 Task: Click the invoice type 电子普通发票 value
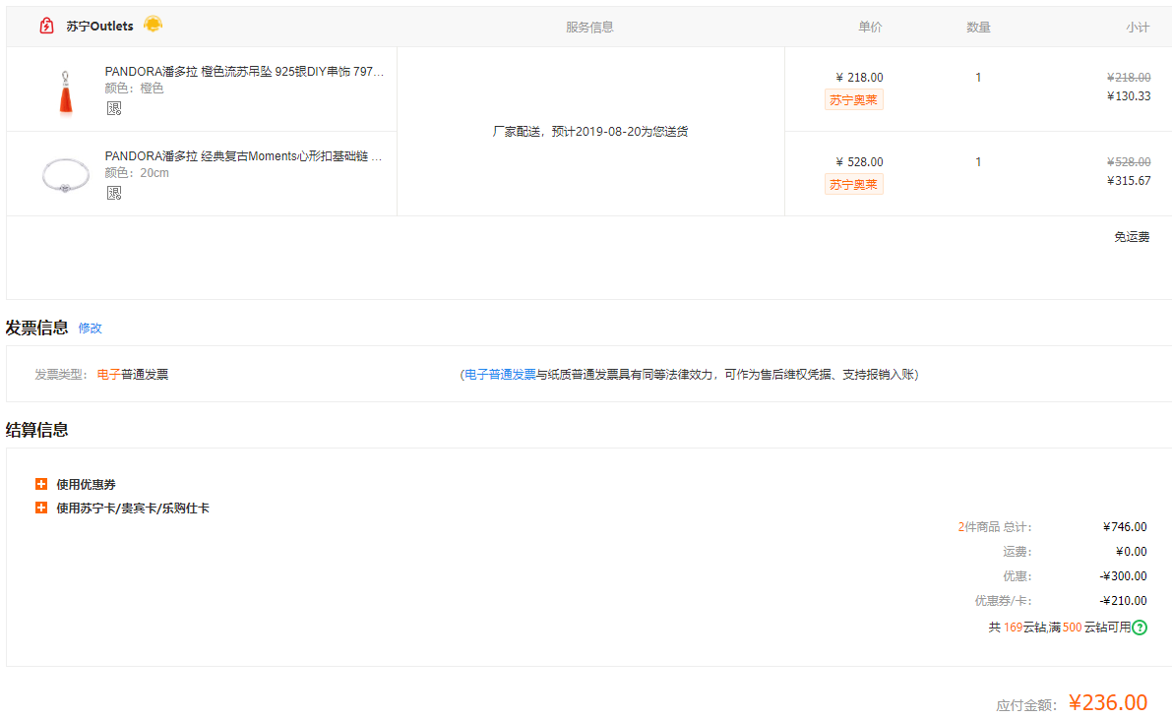(x=132, y=375)
